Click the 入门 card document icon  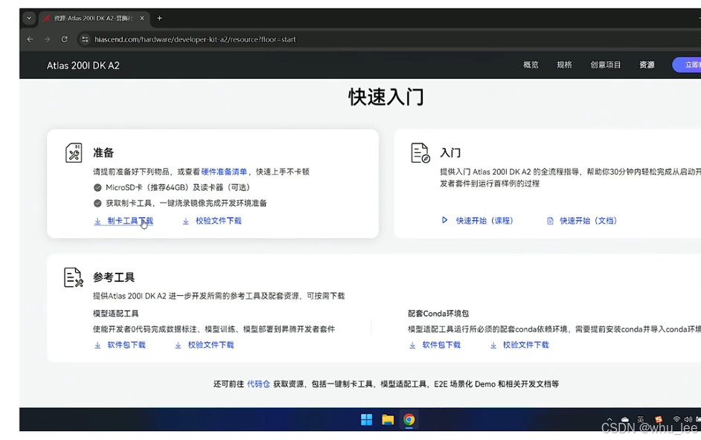point(420,153)
